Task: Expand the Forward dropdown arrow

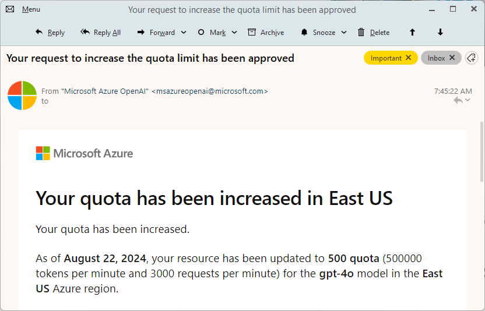Action: click(184, 33)
